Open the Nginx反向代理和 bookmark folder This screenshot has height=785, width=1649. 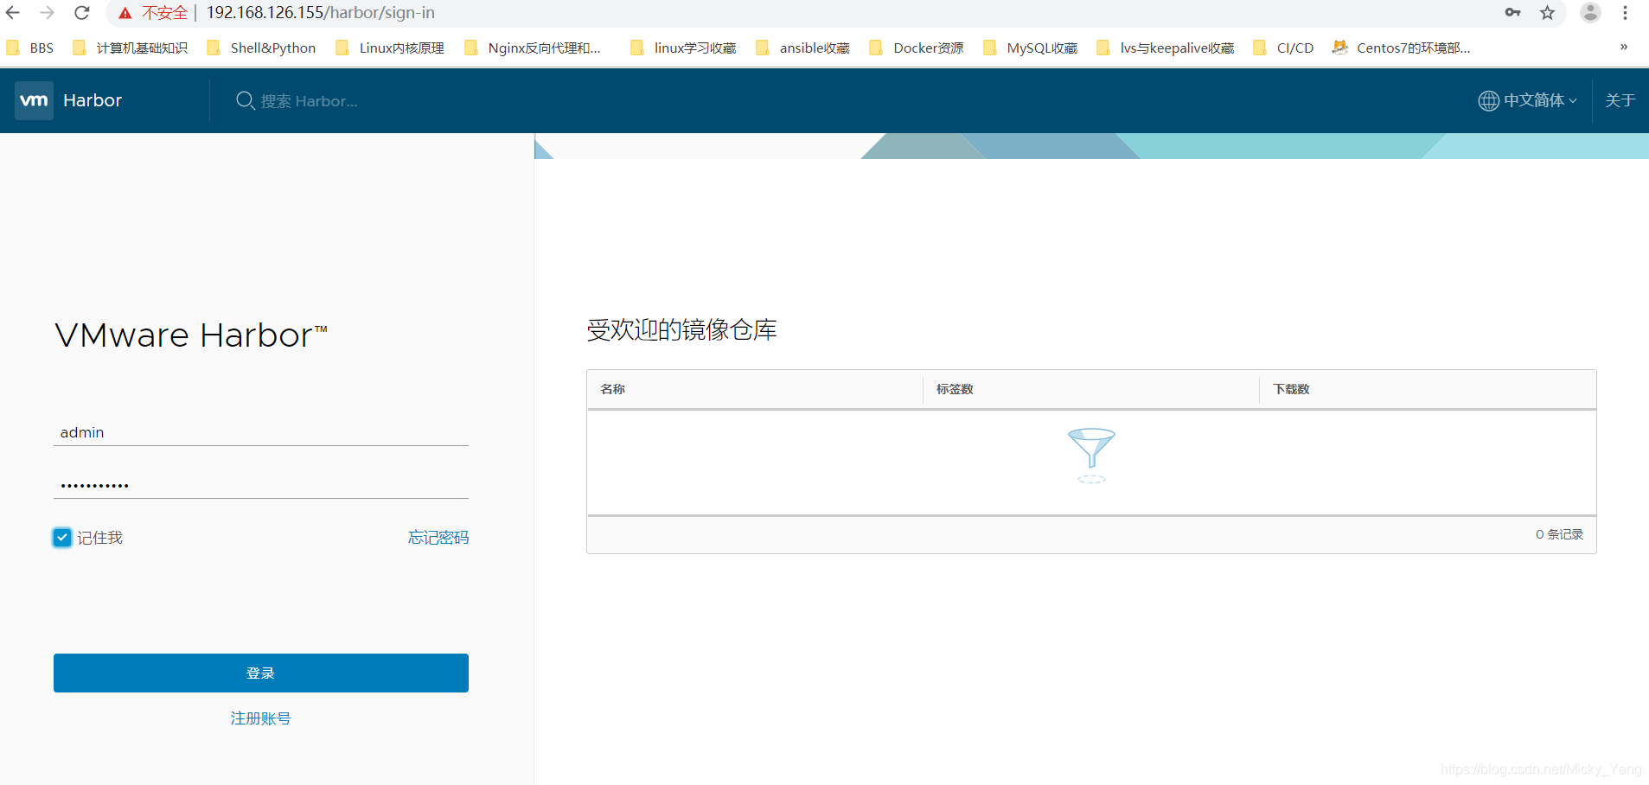click(x=533, y=48)
